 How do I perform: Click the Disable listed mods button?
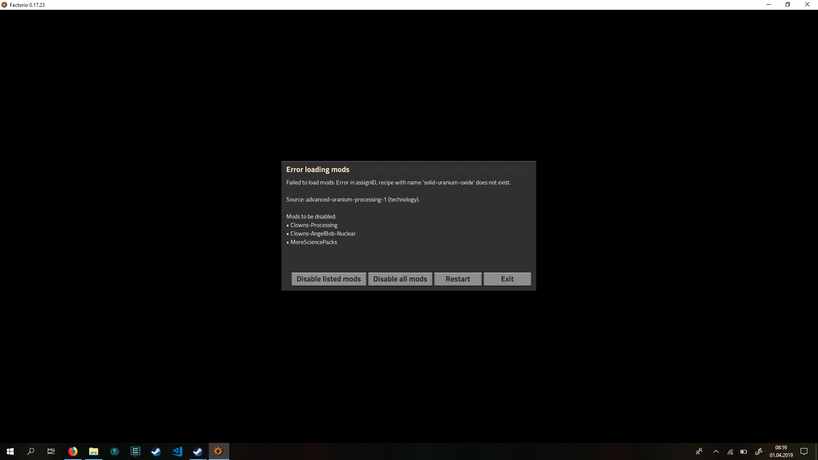(328, 279)
